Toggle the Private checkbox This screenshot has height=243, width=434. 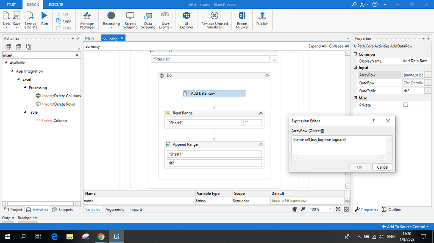click(406, 105)
